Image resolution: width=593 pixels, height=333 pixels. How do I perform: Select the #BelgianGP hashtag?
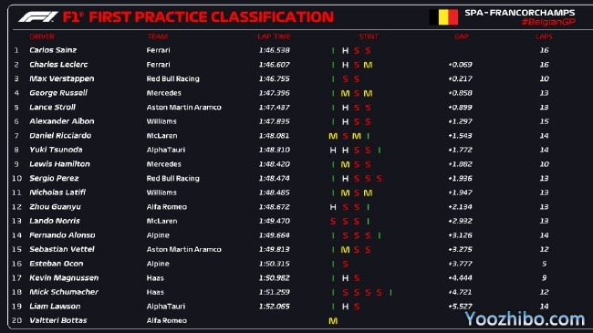(548, 22)
